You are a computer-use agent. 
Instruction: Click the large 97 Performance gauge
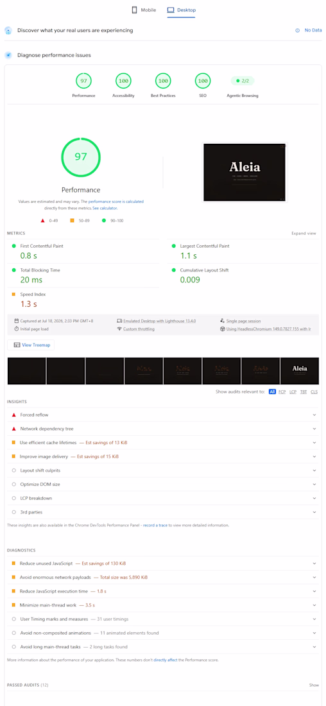[x=81, y=157]
